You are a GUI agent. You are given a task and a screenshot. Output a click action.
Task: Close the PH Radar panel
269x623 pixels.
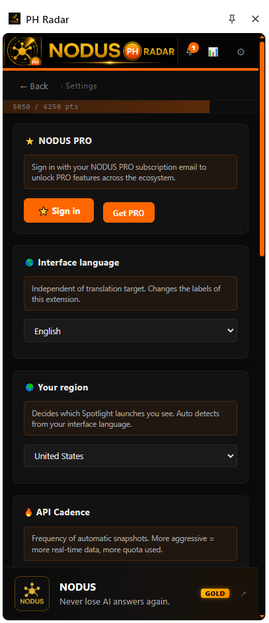[256, 18]
